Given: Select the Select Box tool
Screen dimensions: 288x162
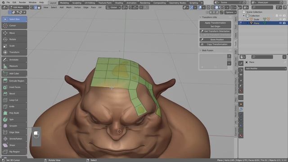Looking at the screenshot, I should click(14, 19).
